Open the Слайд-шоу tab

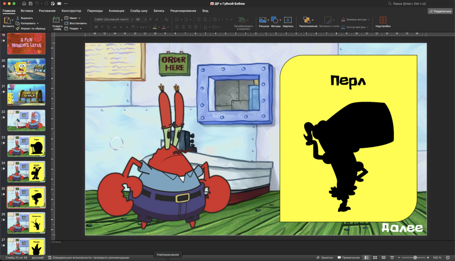(139, 11)
